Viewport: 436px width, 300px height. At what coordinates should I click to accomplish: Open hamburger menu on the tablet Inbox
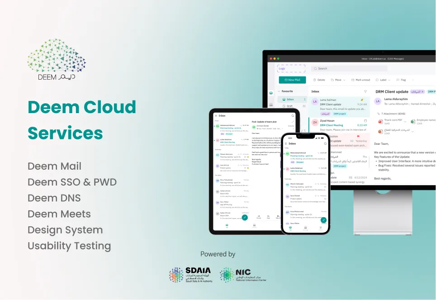point(216,115)
